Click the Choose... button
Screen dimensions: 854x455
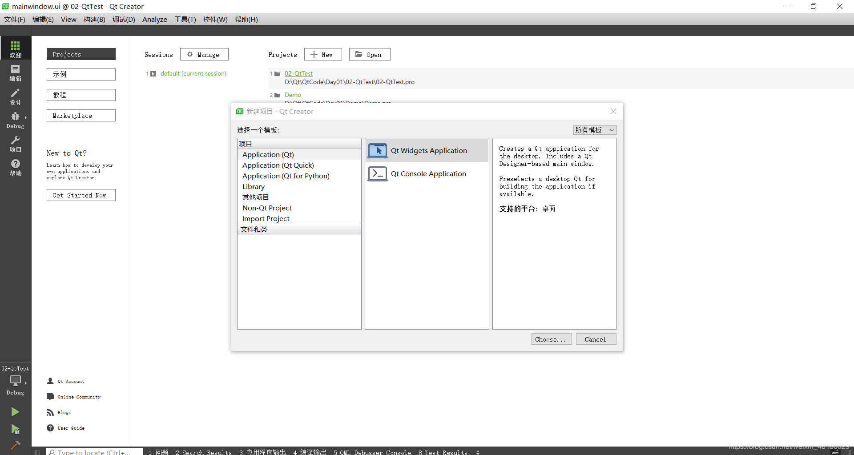pyautogui.click(x=552, y=339)
